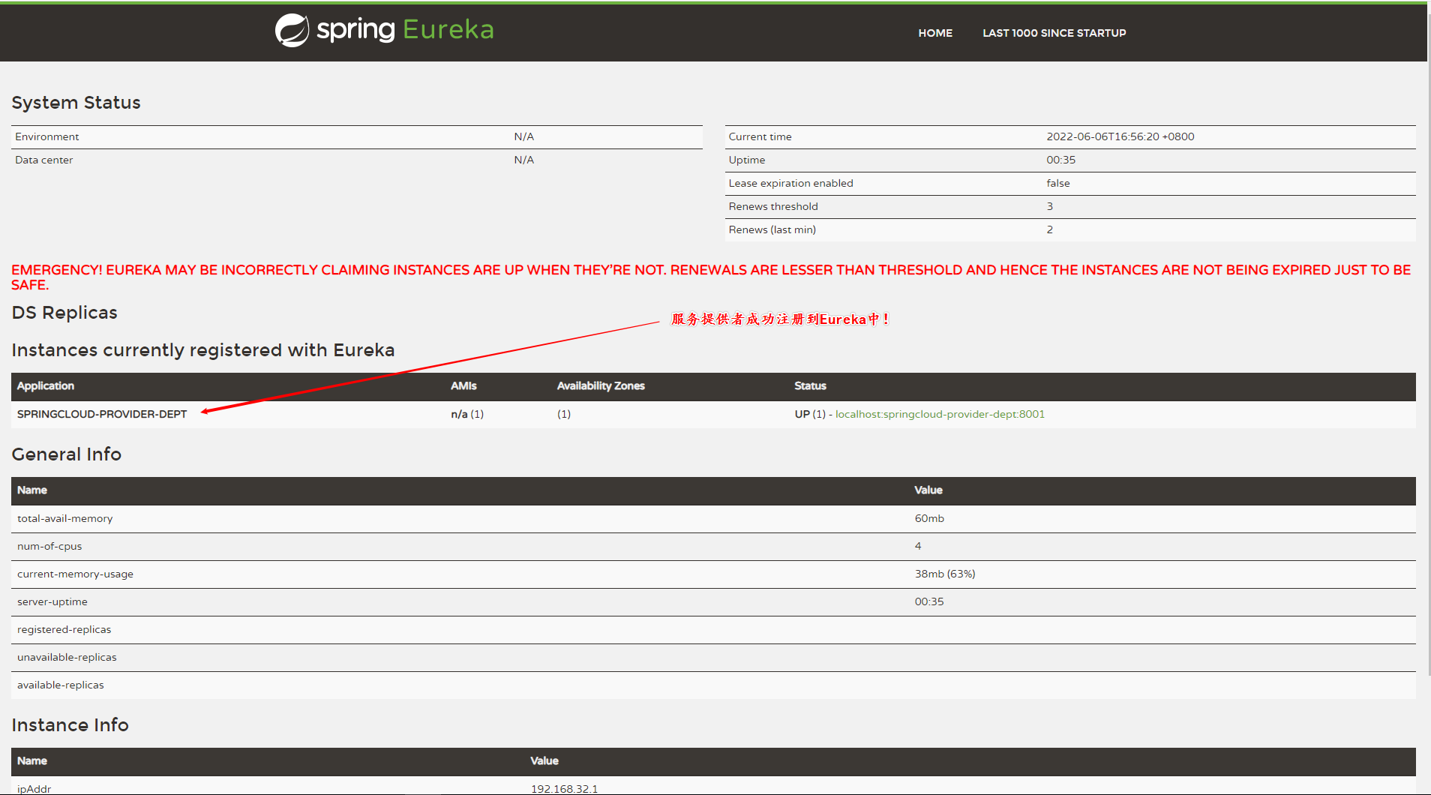Click the Availability Zones column header

click(x=601, y=386)
